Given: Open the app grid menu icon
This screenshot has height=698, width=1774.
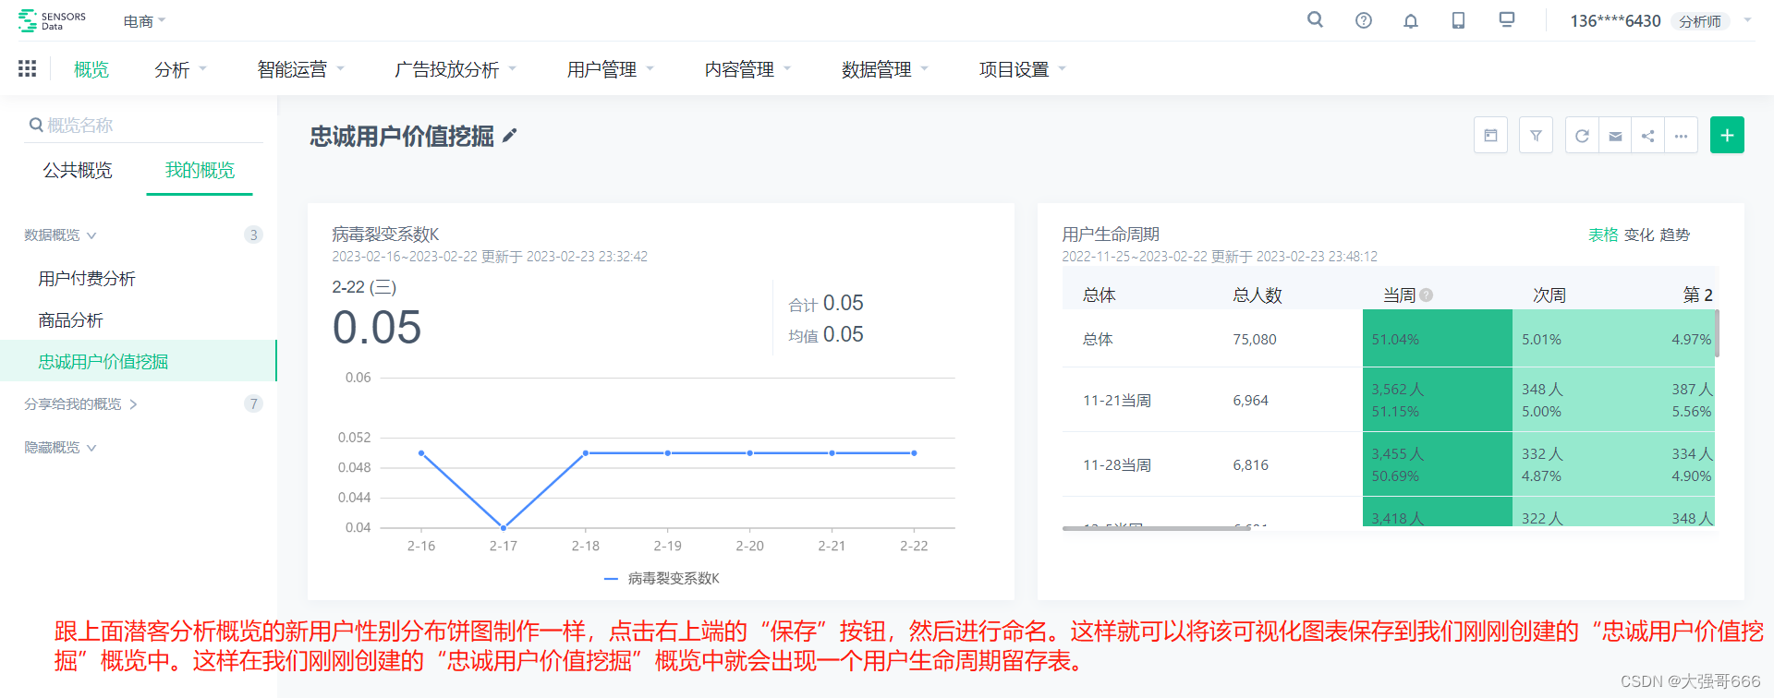Looking at the screenshot, I should (28, 68).
